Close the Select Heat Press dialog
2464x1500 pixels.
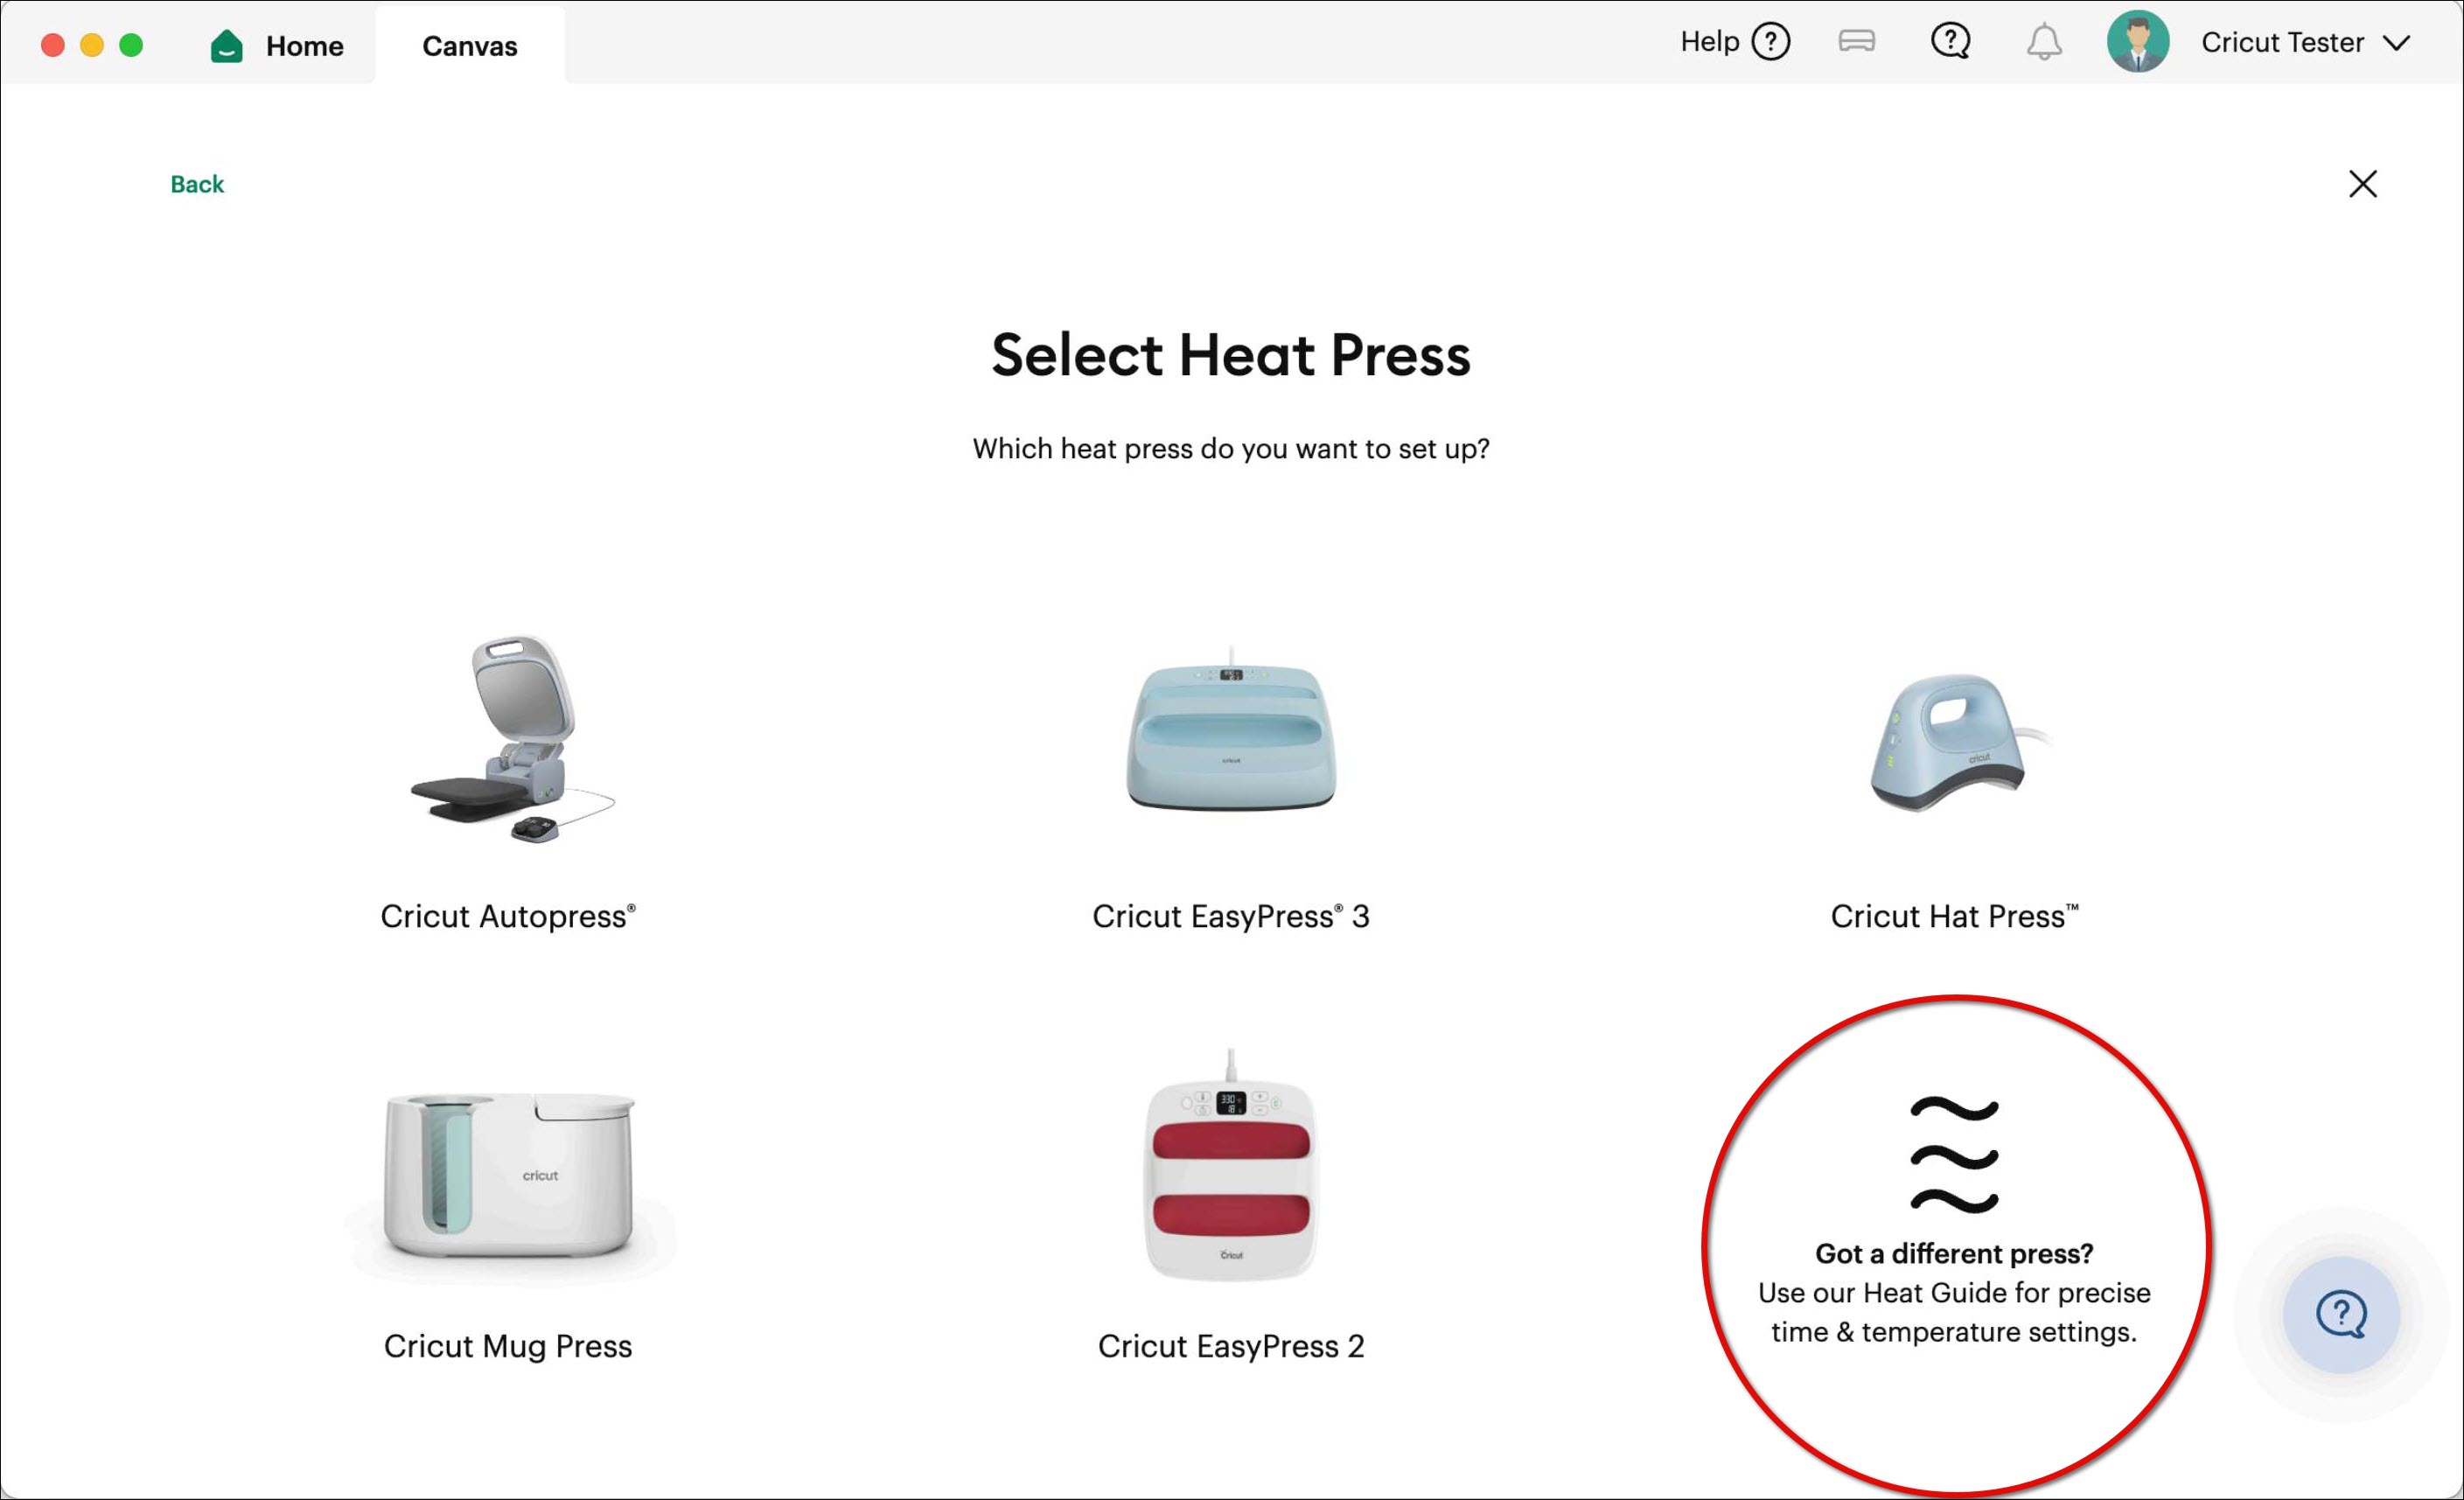pos(2362,184)
